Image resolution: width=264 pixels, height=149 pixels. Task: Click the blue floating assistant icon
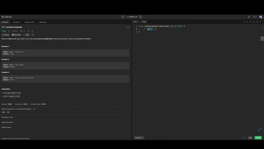click(x=259, y=130)
